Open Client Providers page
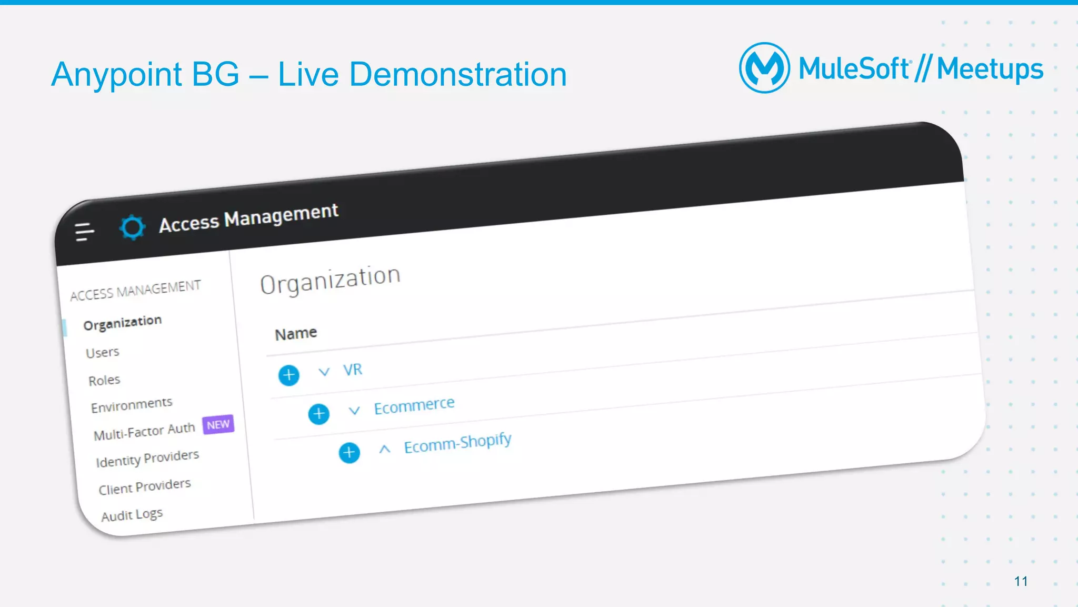This screenshot has width=1078, height=607. 145,486
